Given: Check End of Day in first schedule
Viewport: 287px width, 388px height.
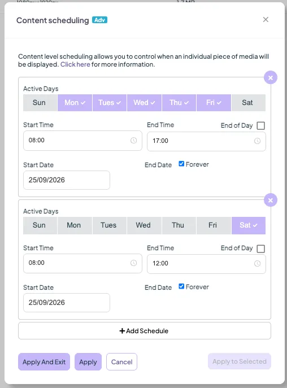Looking at the screenshot, I should tap(260, 126).
